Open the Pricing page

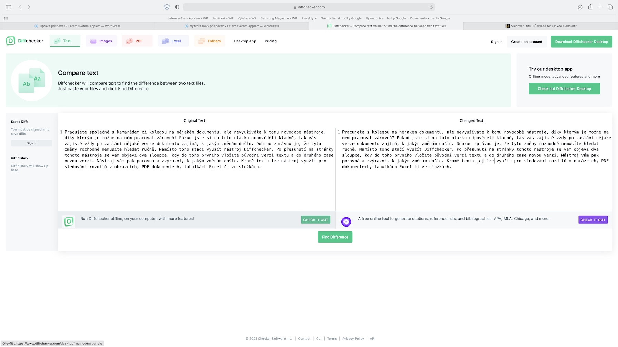coord(271,41)
